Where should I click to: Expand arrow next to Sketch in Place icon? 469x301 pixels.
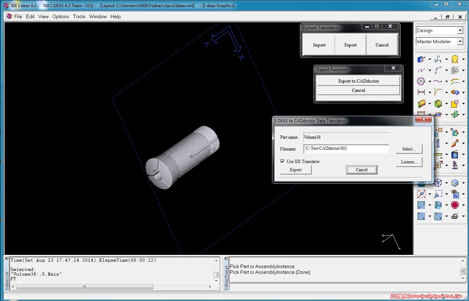point(430,60)
